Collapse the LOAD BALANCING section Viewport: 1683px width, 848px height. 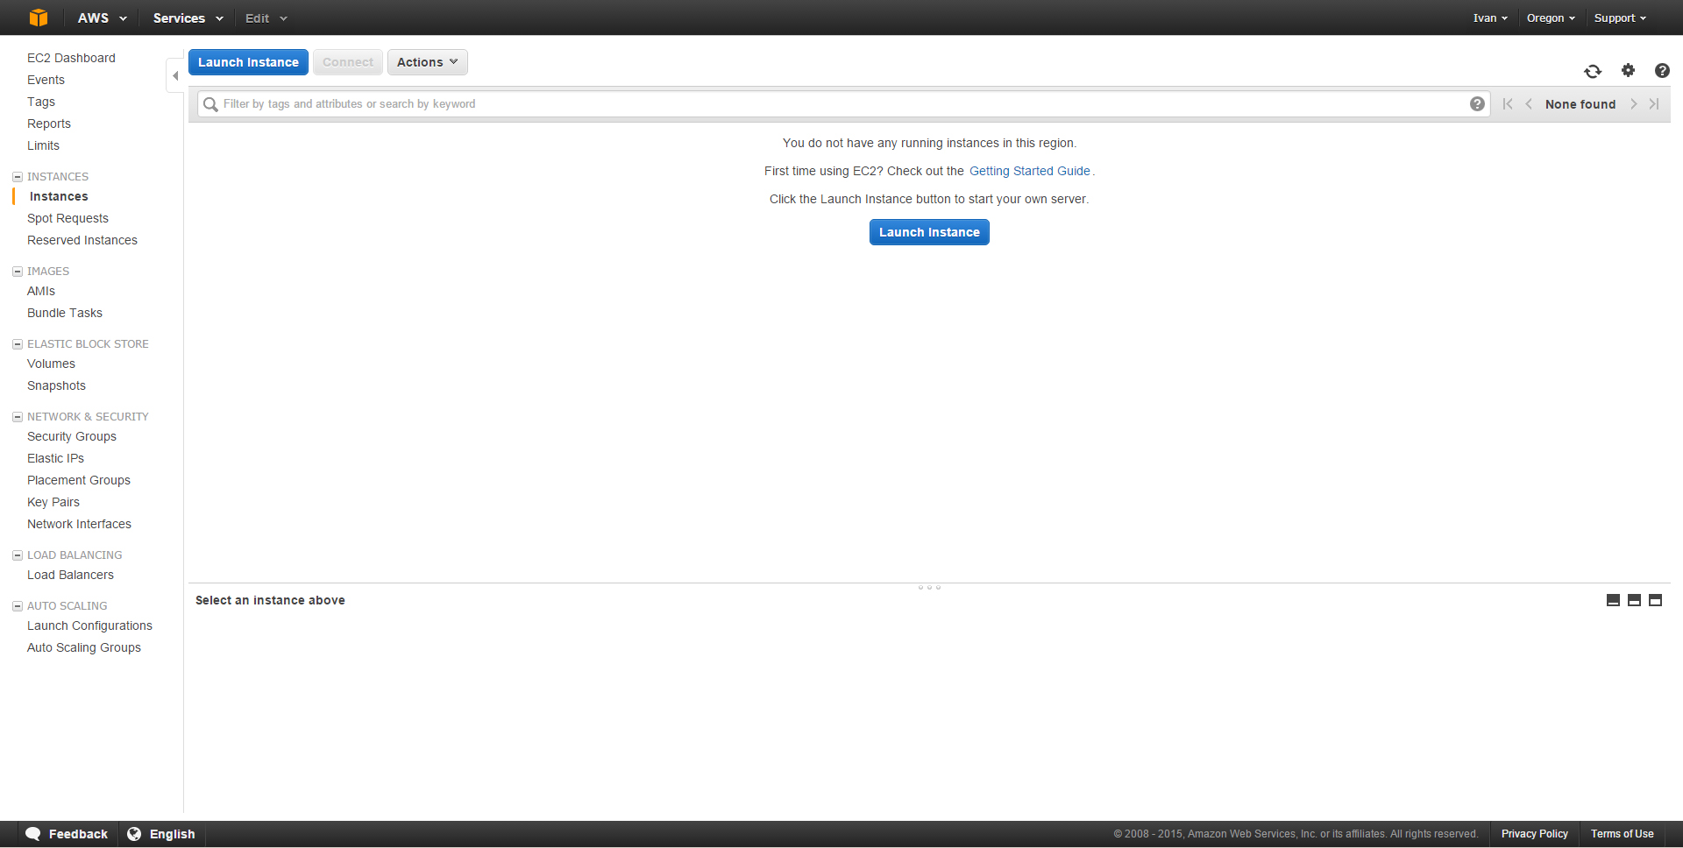(17, 555)
